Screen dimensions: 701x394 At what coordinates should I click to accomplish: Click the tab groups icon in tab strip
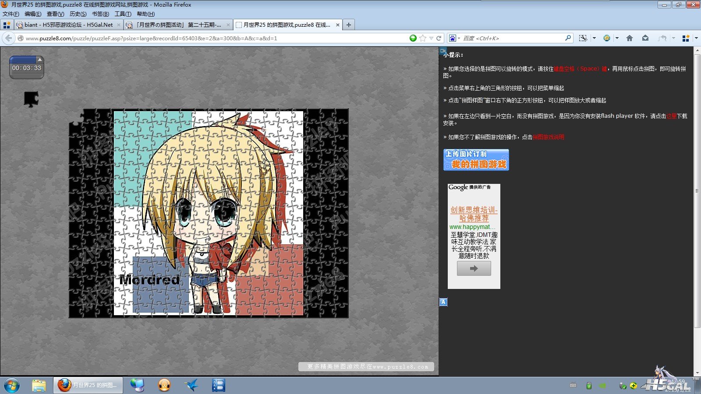point(7,25)
